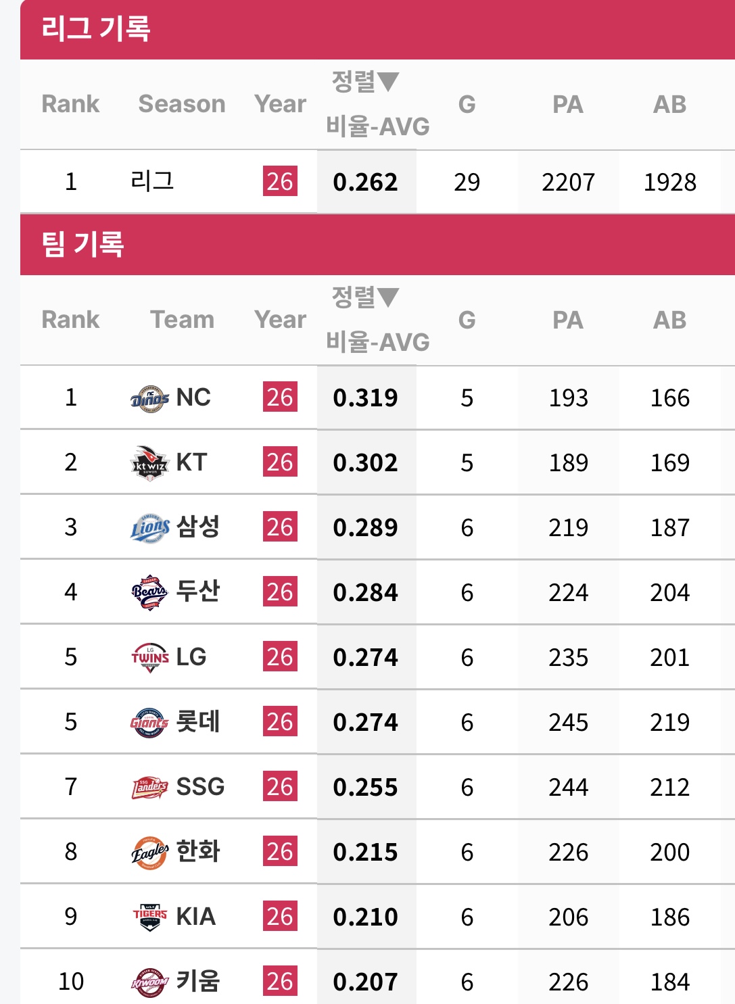Click the Hanwha Eagles team logo
This screenshot has width=735, height=1004.
point(149,853)
